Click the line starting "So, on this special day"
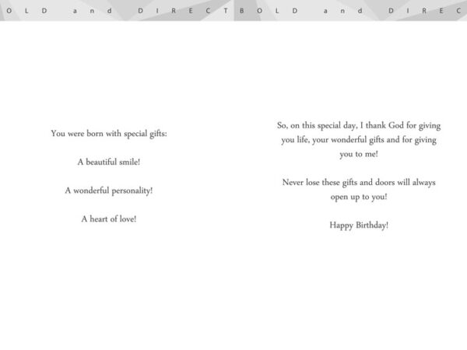467x350 pixels. point(359,125)
